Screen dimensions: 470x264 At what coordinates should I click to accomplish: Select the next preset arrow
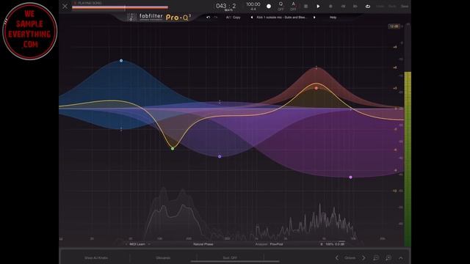(x=314, y=18)
